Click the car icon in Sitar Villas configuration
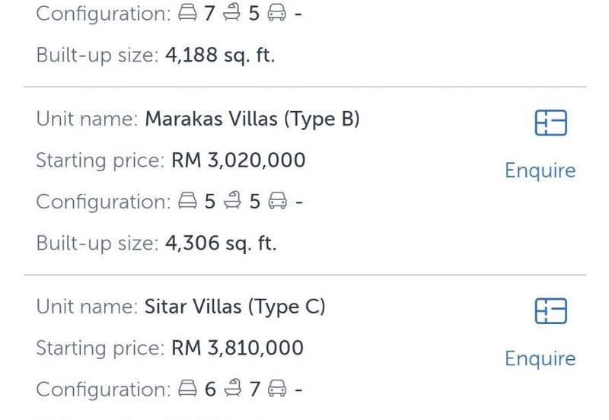The width and height of the screenshot is (609, 420). tap(278, 390)
